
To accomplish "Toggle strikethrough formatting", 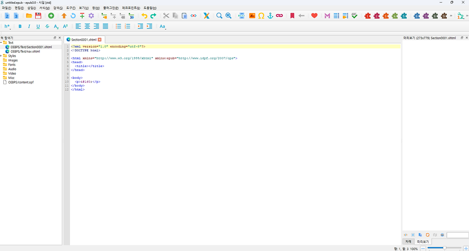I will [47, 26].
